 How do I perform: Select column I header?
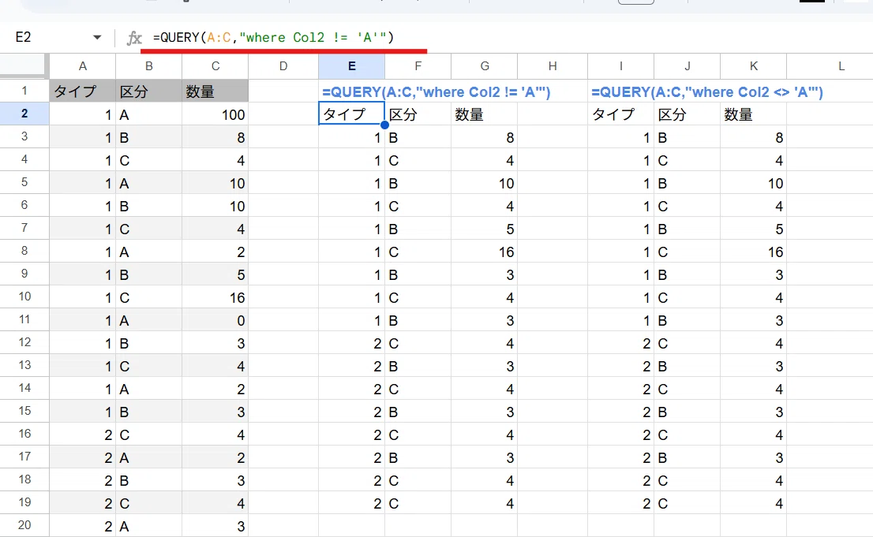coord(620,66)
